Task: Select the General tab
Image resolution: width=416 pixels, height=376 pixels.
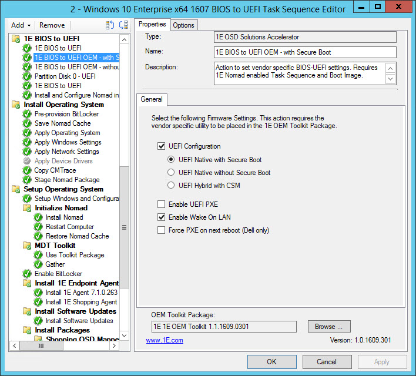Action: click(152, 99)
